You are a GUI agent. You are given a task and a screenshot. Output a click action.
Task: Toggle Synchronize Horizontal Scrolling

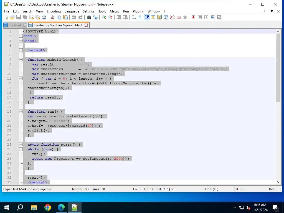click(125, 17)
